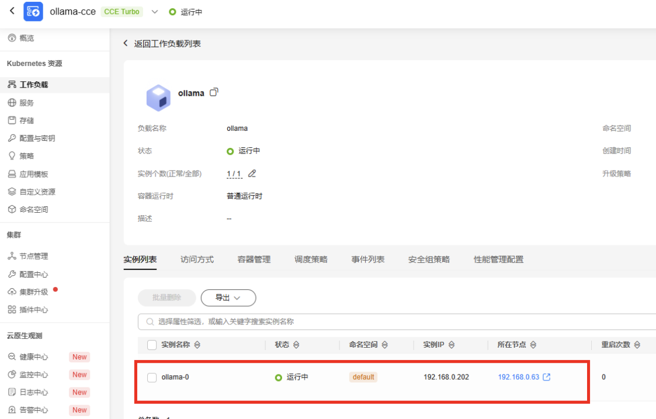
Task: Open the 导出 export dropdown
Action: click(228, 297)
